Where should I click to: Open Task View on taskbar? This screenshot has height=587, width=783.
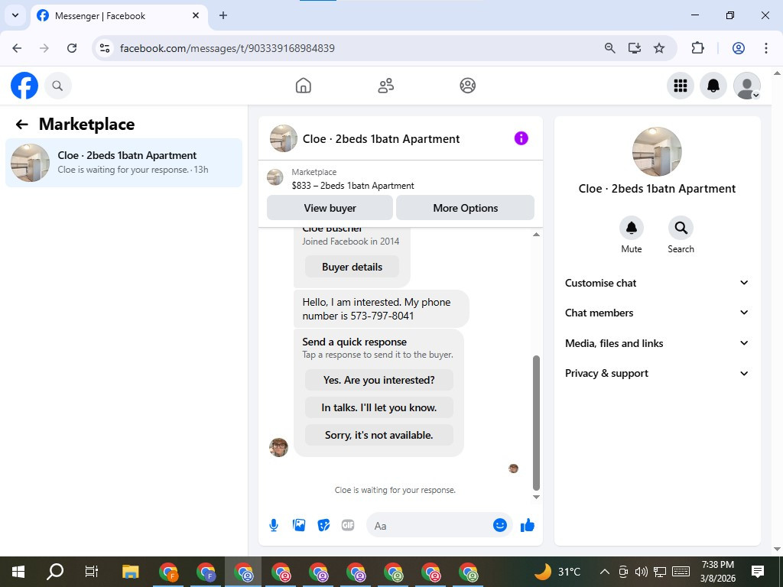pos(92,572)
